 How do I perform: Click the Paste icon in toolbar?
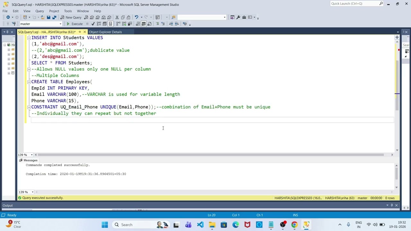coord(128,17)
